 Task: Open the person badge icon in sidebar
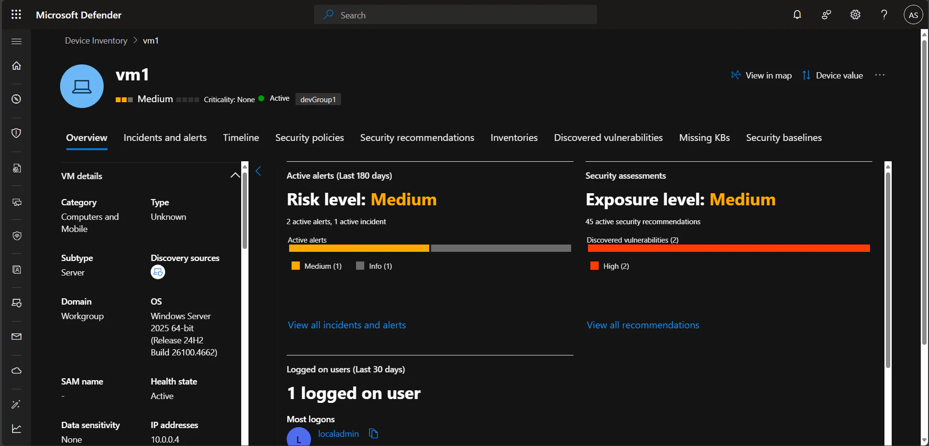click(16, 270)
